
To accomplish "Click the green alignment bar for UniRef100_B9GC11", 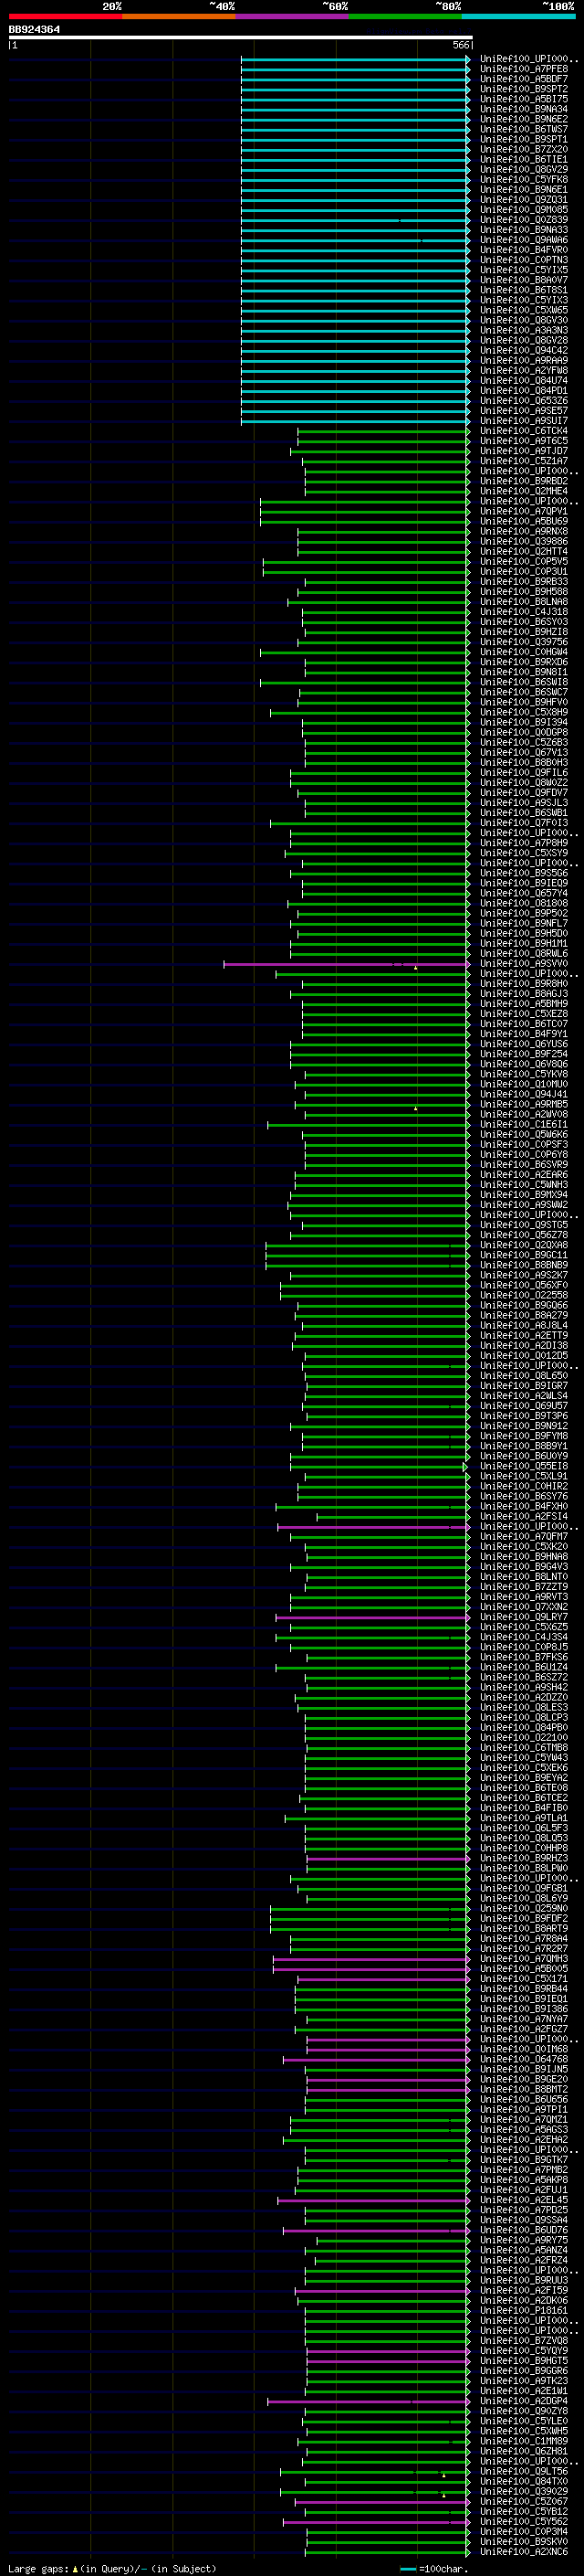I will click(368, 1255).
